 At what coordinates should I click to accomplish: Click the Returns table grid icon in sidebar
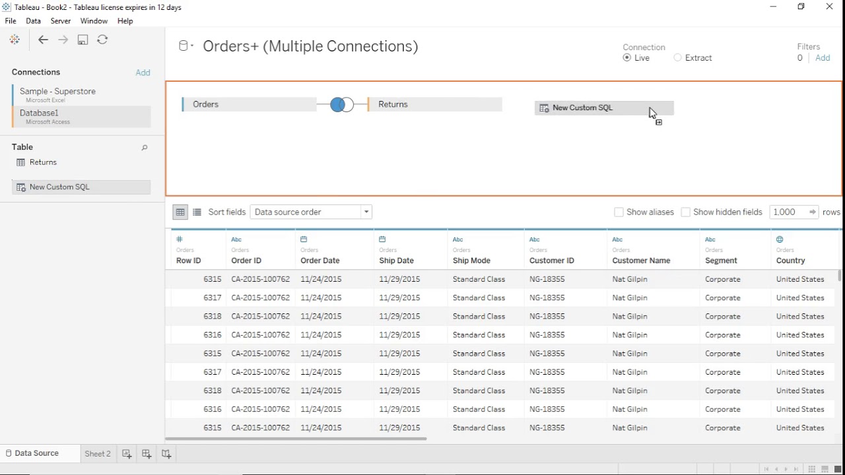(20, 162)
